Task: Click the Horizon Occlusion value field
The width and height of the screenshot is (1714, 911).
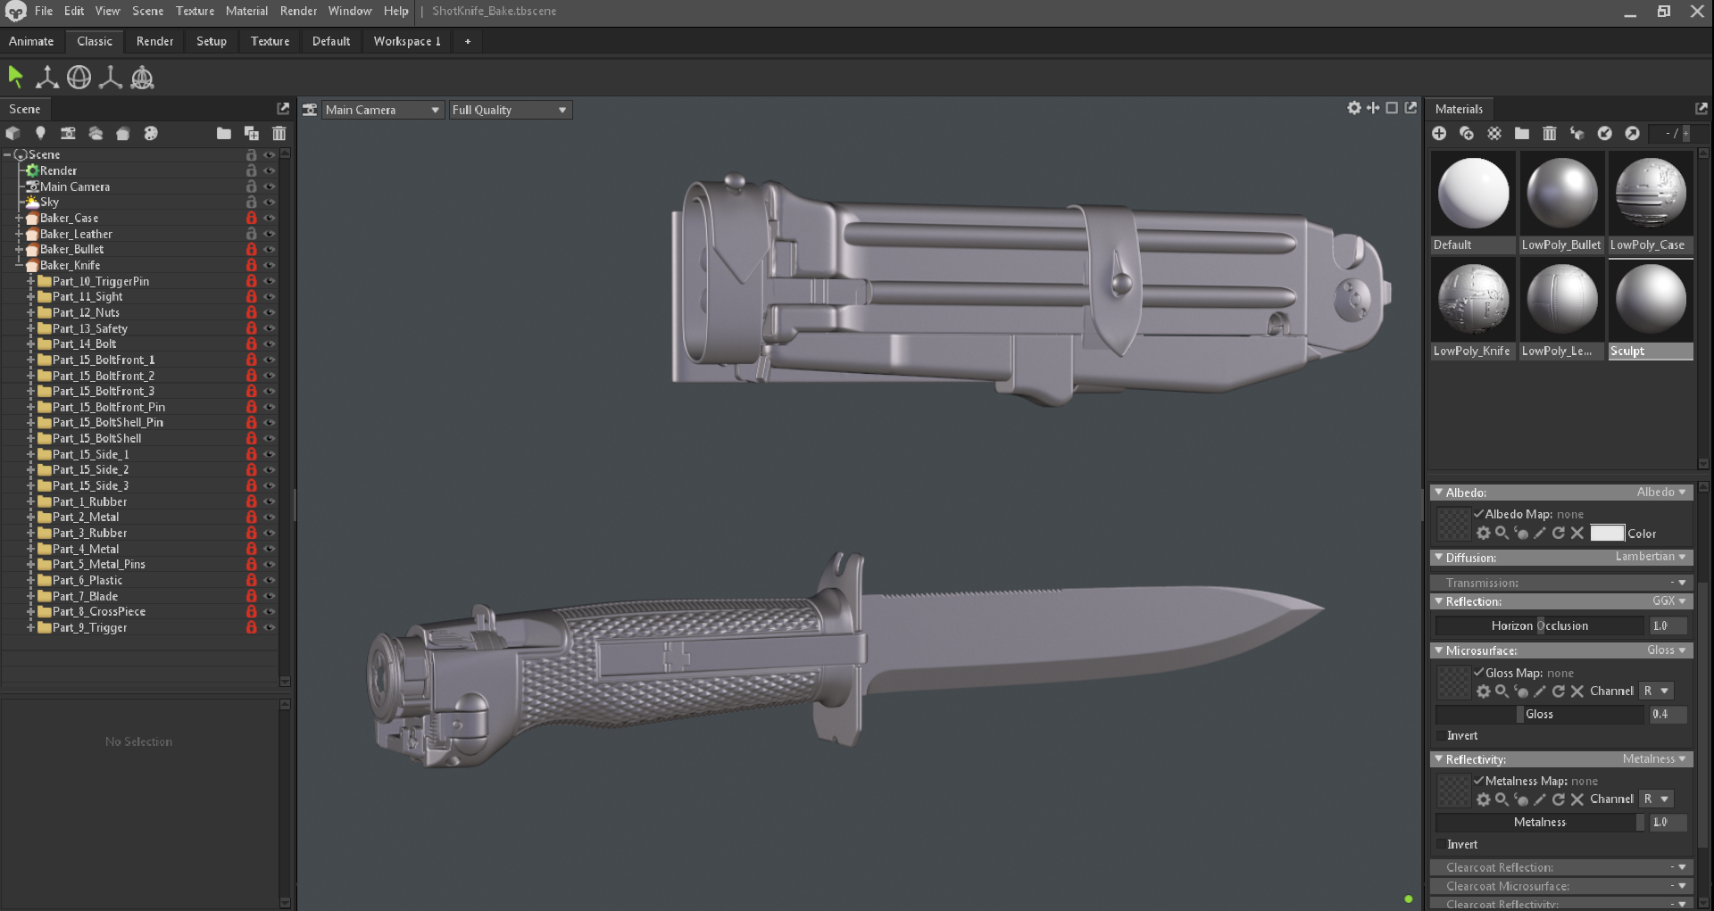Action: pyautogui.click(x=1668, y=625)
